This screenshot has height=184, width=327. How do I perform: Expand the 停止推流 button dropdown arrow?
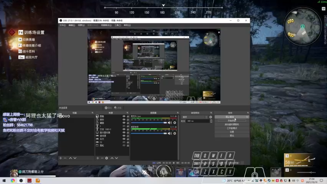[247, 117]
